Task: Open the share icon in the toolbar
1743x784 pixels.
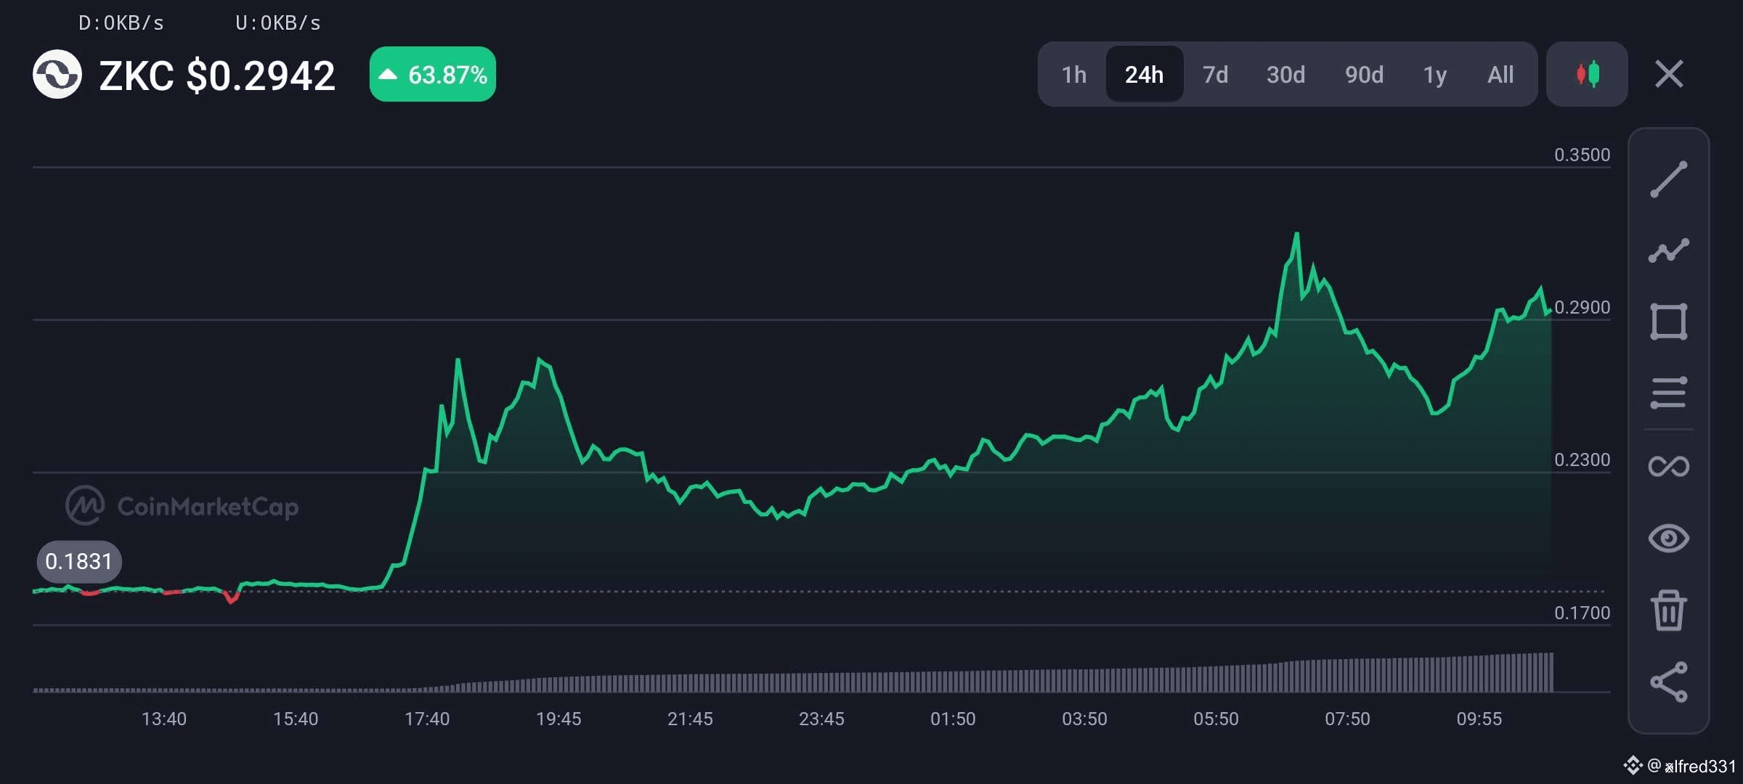Action: (x=1668, y=682)
